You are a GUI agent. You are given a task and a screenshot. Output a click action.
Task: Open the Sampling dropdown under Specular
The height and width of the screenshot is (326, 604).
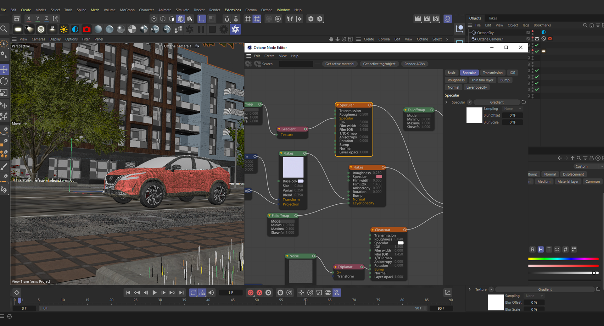[512, 109]
